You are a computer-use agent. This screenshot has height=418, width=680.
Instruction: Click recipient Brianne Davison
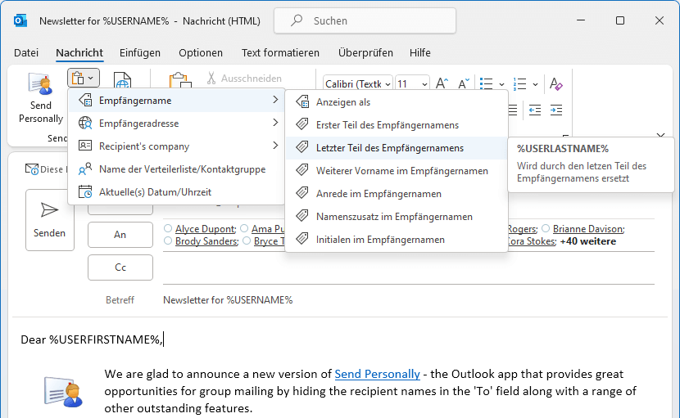pos(588,229)
